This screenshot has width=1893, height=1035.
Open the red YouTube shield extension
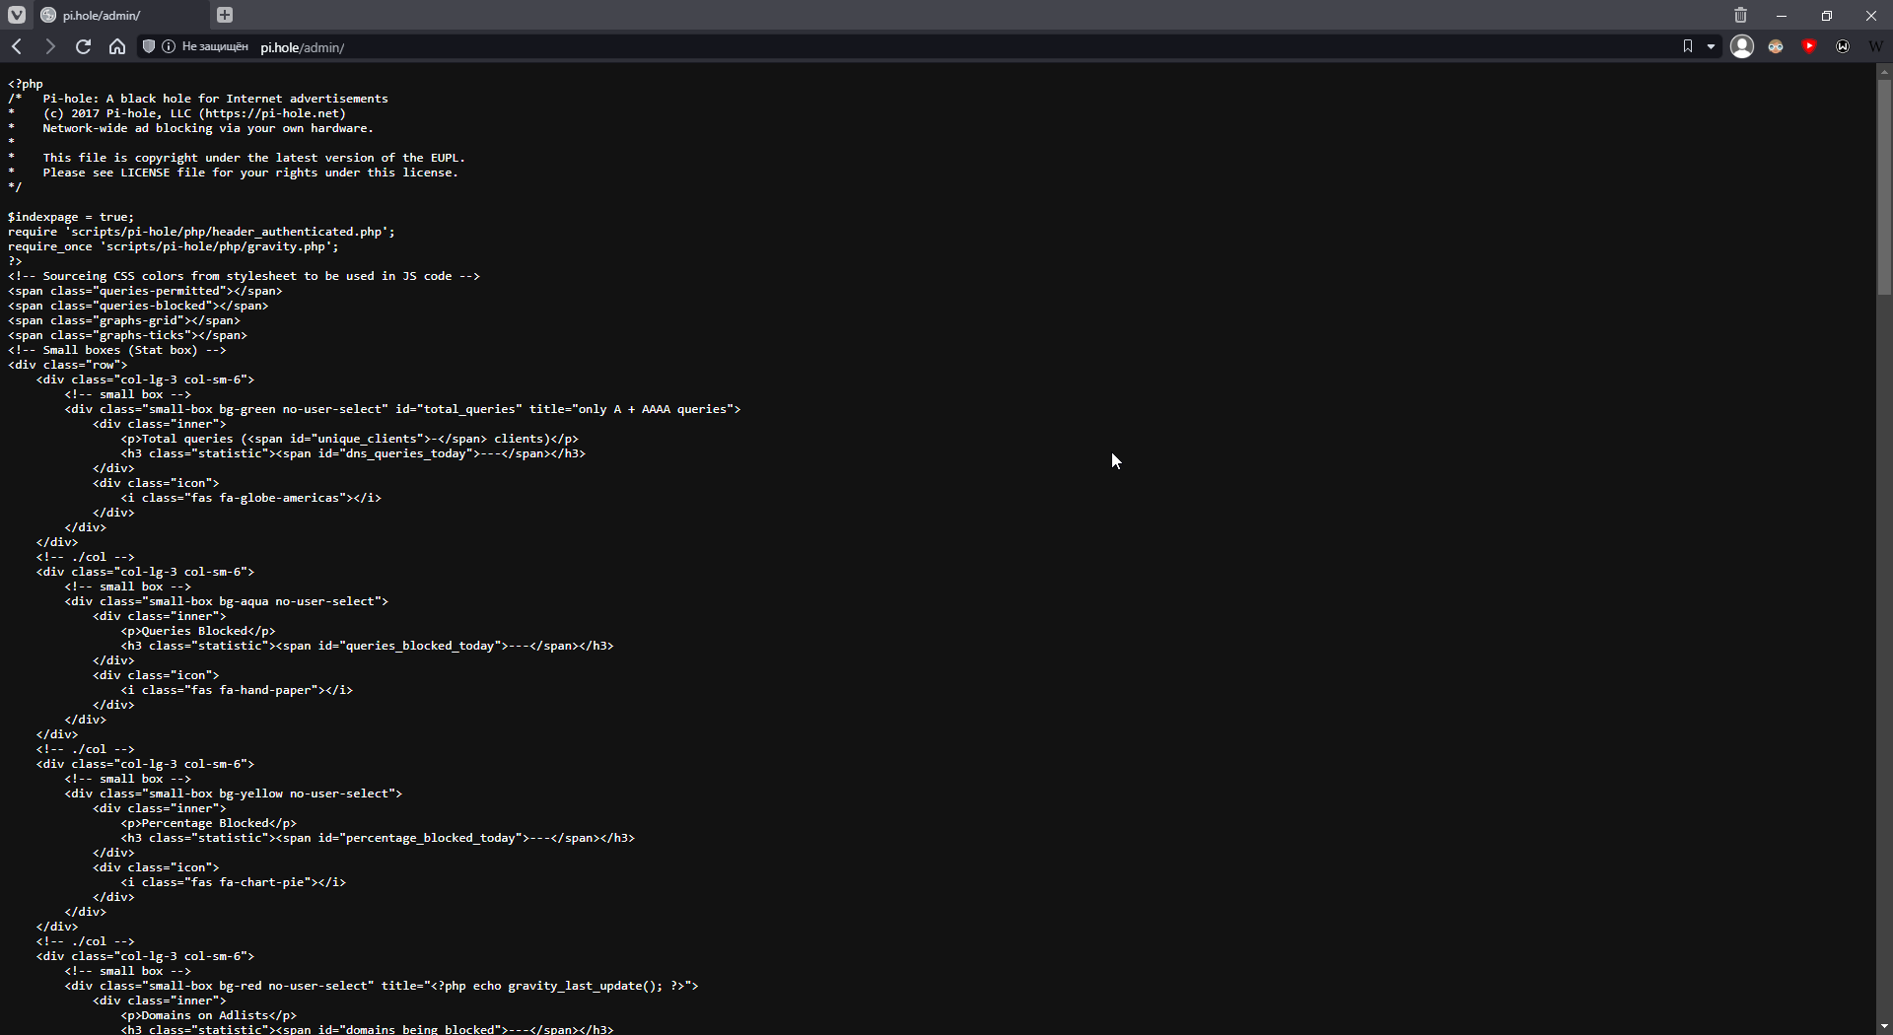pos(1809,46)
